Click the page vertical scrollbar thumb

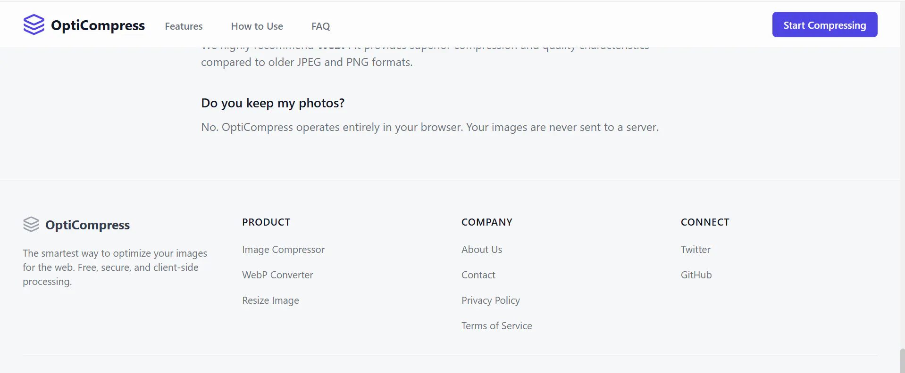point(902,360)
